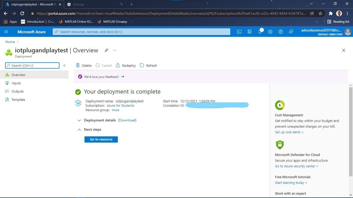The image size is (353, 198).
Task: Open the browser tab search dropdown arrow
Action: tap(311, 4)
